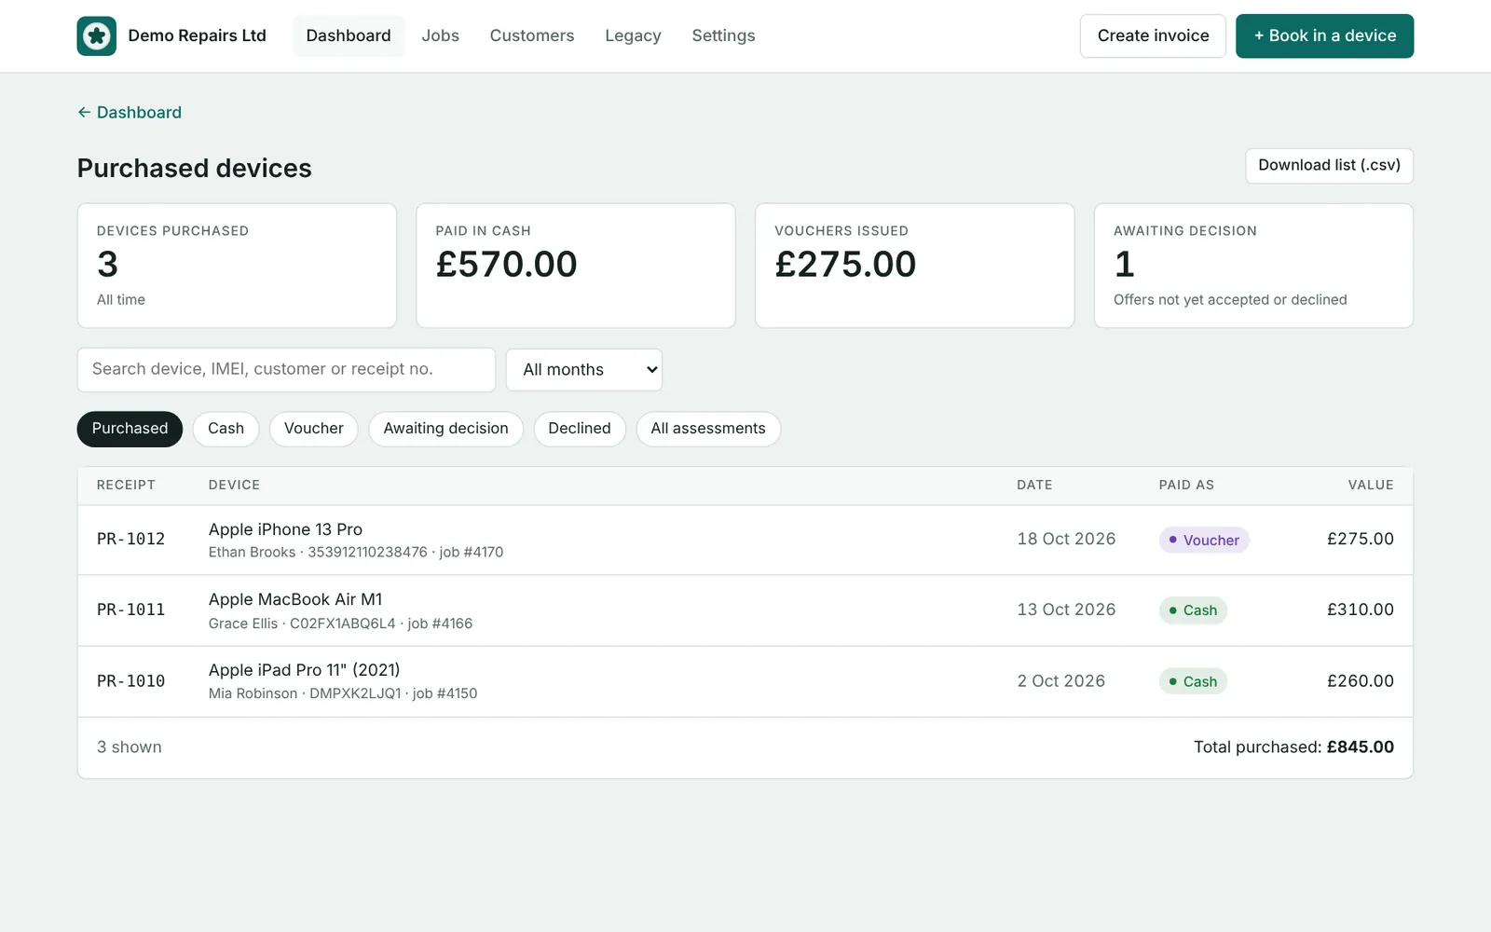Open the Settings tab
The width and height of the screenshot is (1491, 932).
723,35
